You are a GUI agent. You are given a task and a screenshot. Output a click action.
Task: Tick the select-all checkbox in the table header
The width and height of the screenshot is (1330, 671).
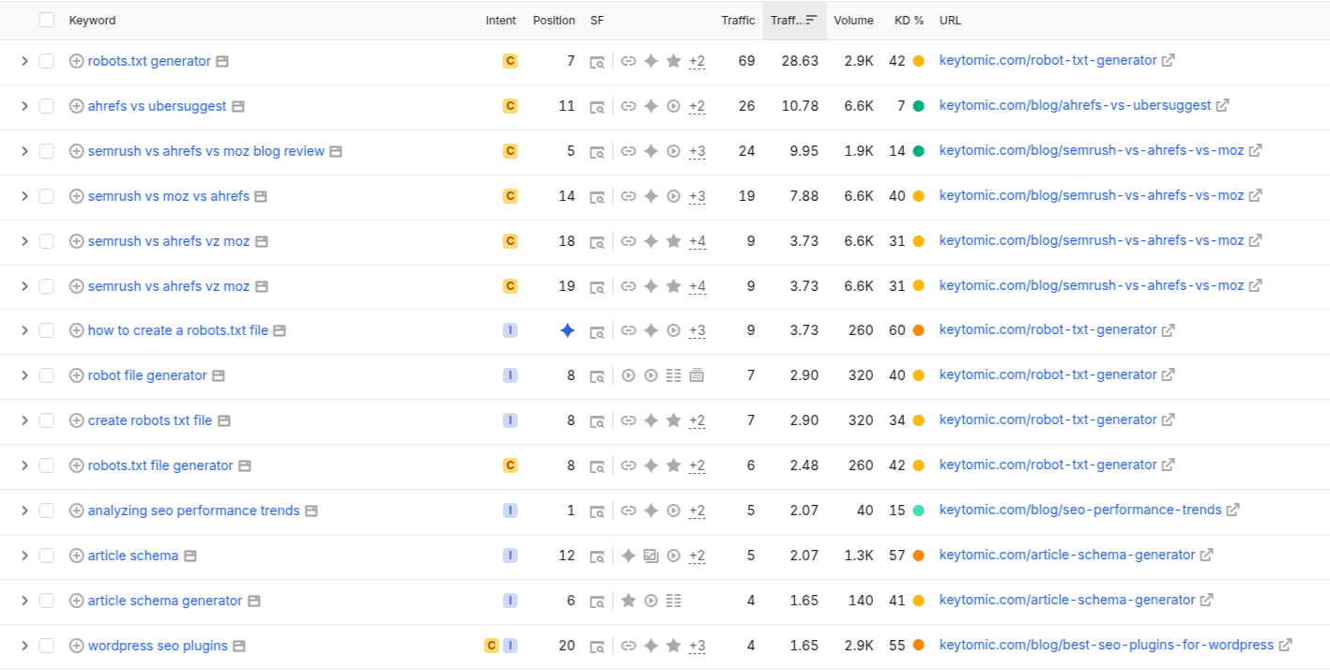pyautogui.click(x=47, y=20)
